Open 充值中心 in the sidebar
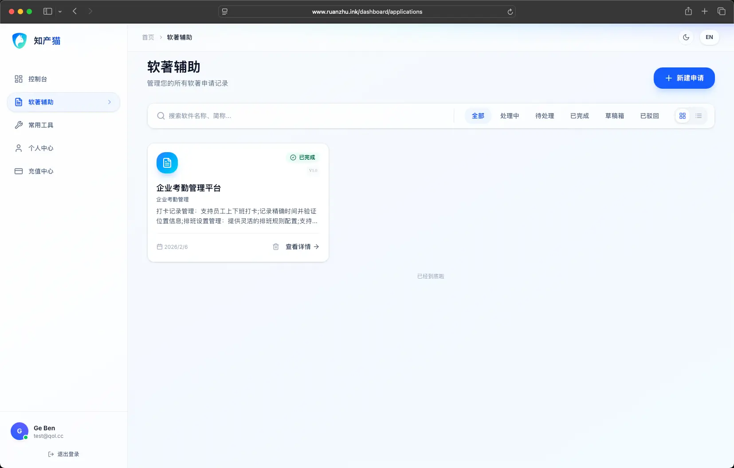The image size is (734, 468). (41, 171)
